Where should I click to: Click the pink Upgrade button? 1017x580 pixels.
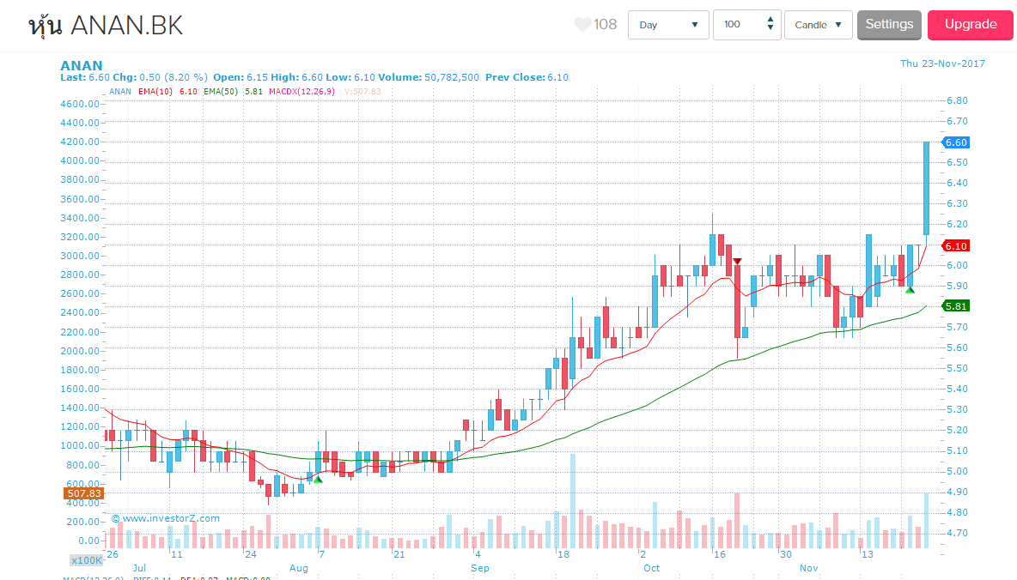click(970, 25)
